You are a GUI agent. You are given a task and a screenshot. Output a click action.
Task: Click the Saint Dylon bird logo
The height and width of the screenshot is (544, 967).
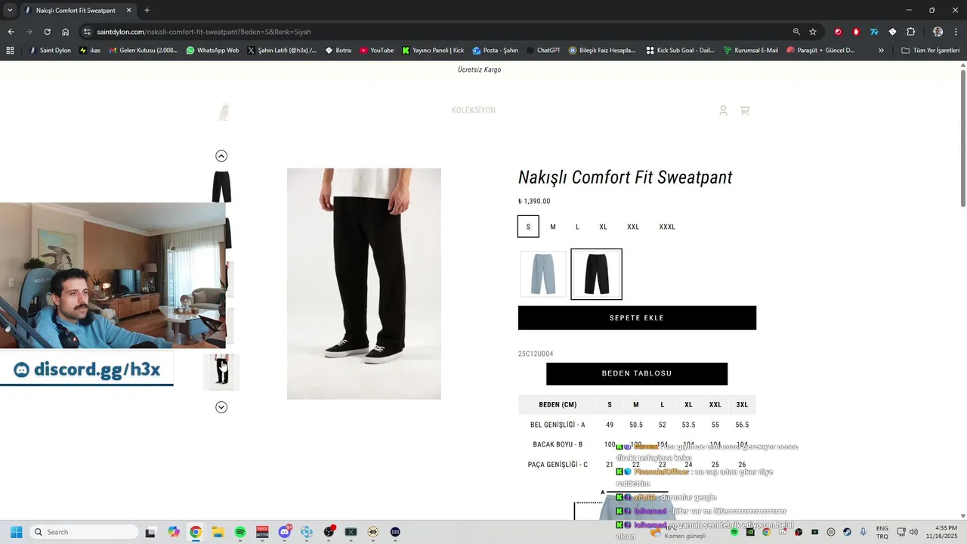[224, 112]
